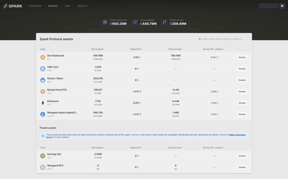Click info icon beside Borrow APY header in main table
Screen dimensions: 288x179
223,49
